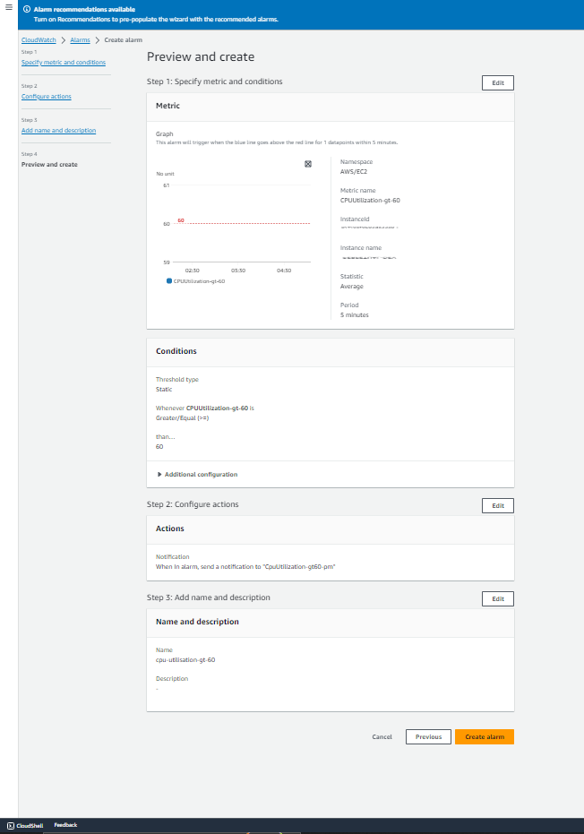Click the 'Average' statistic value

pyautogui.click(x=352, y=287)
